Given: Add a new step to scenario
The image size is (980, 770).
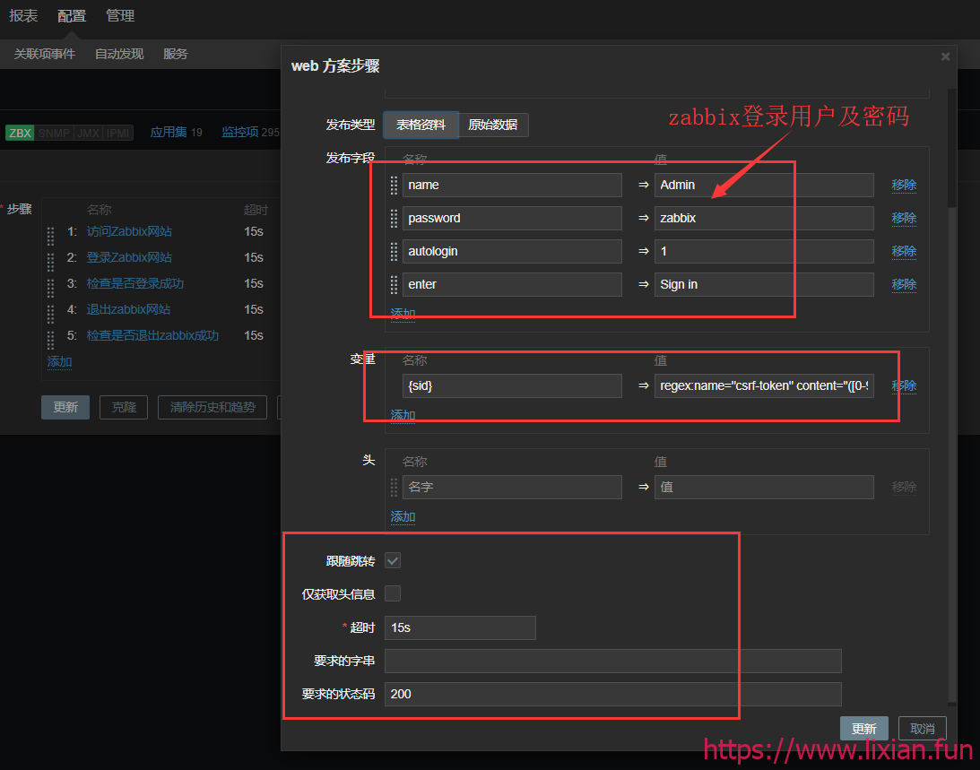Looking at the screenshot, I should (59, 362).
